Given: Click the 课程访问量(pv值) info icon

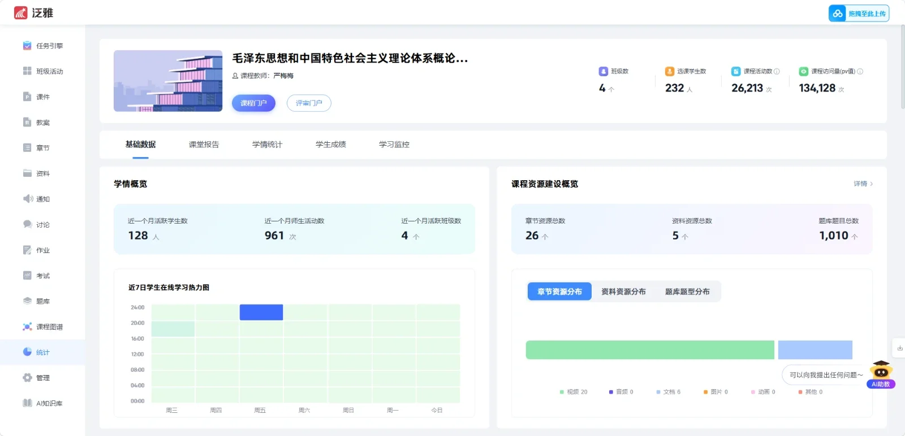Looking at the screenshot, I should [860, 71].
